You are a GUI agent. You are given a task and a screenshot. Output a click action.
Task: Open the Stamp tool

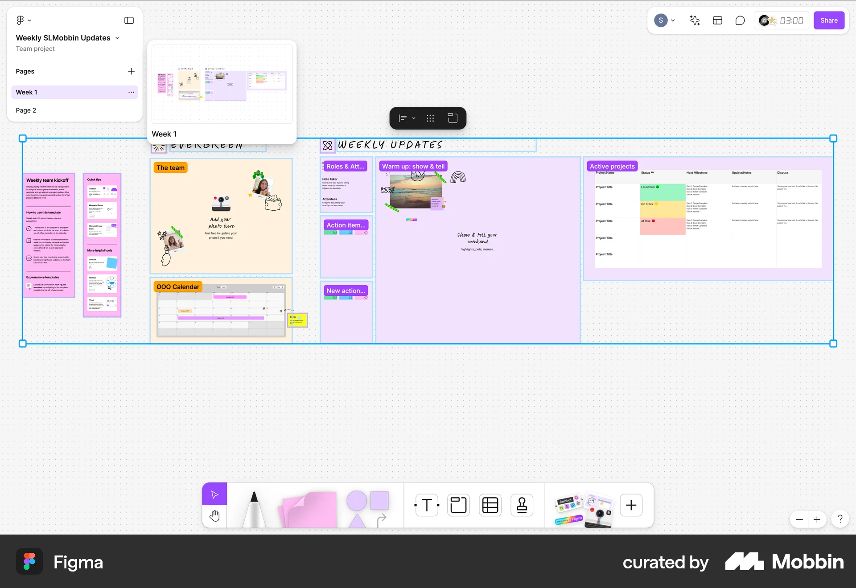(x=521, y=505)
